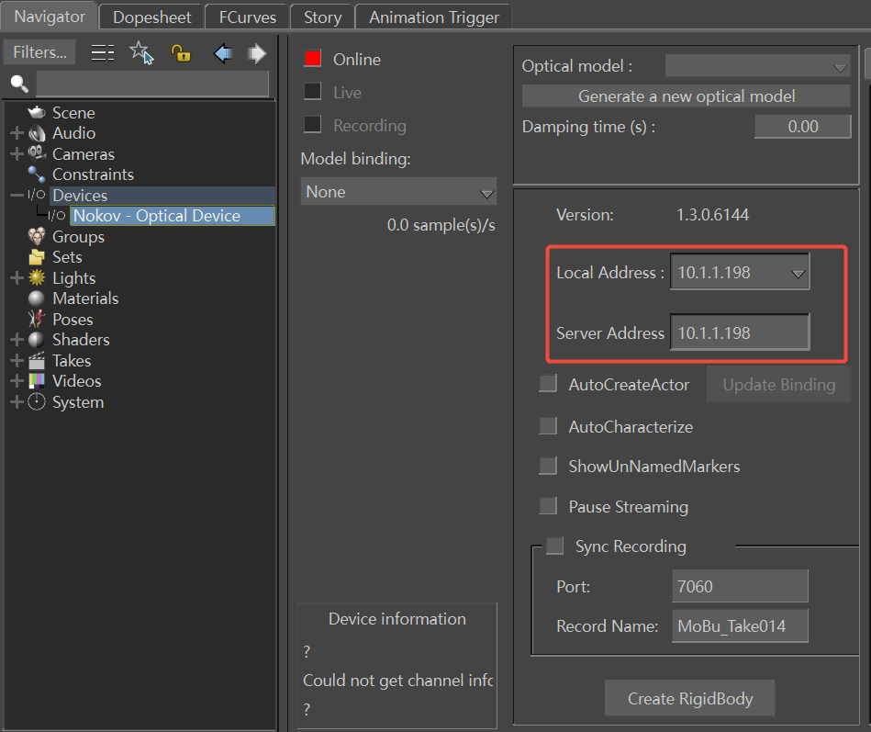
Task: Click the Lights sun icon
Action: coord(37,277)
